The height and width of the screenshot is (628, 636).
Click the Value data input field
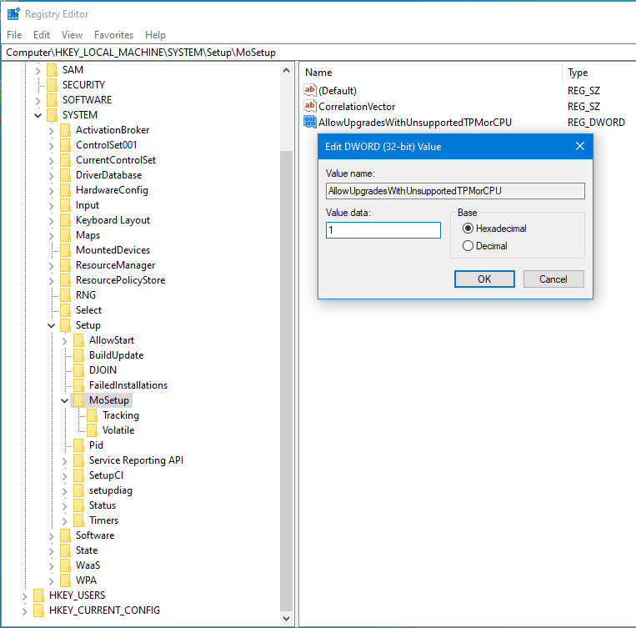point(383,230)
